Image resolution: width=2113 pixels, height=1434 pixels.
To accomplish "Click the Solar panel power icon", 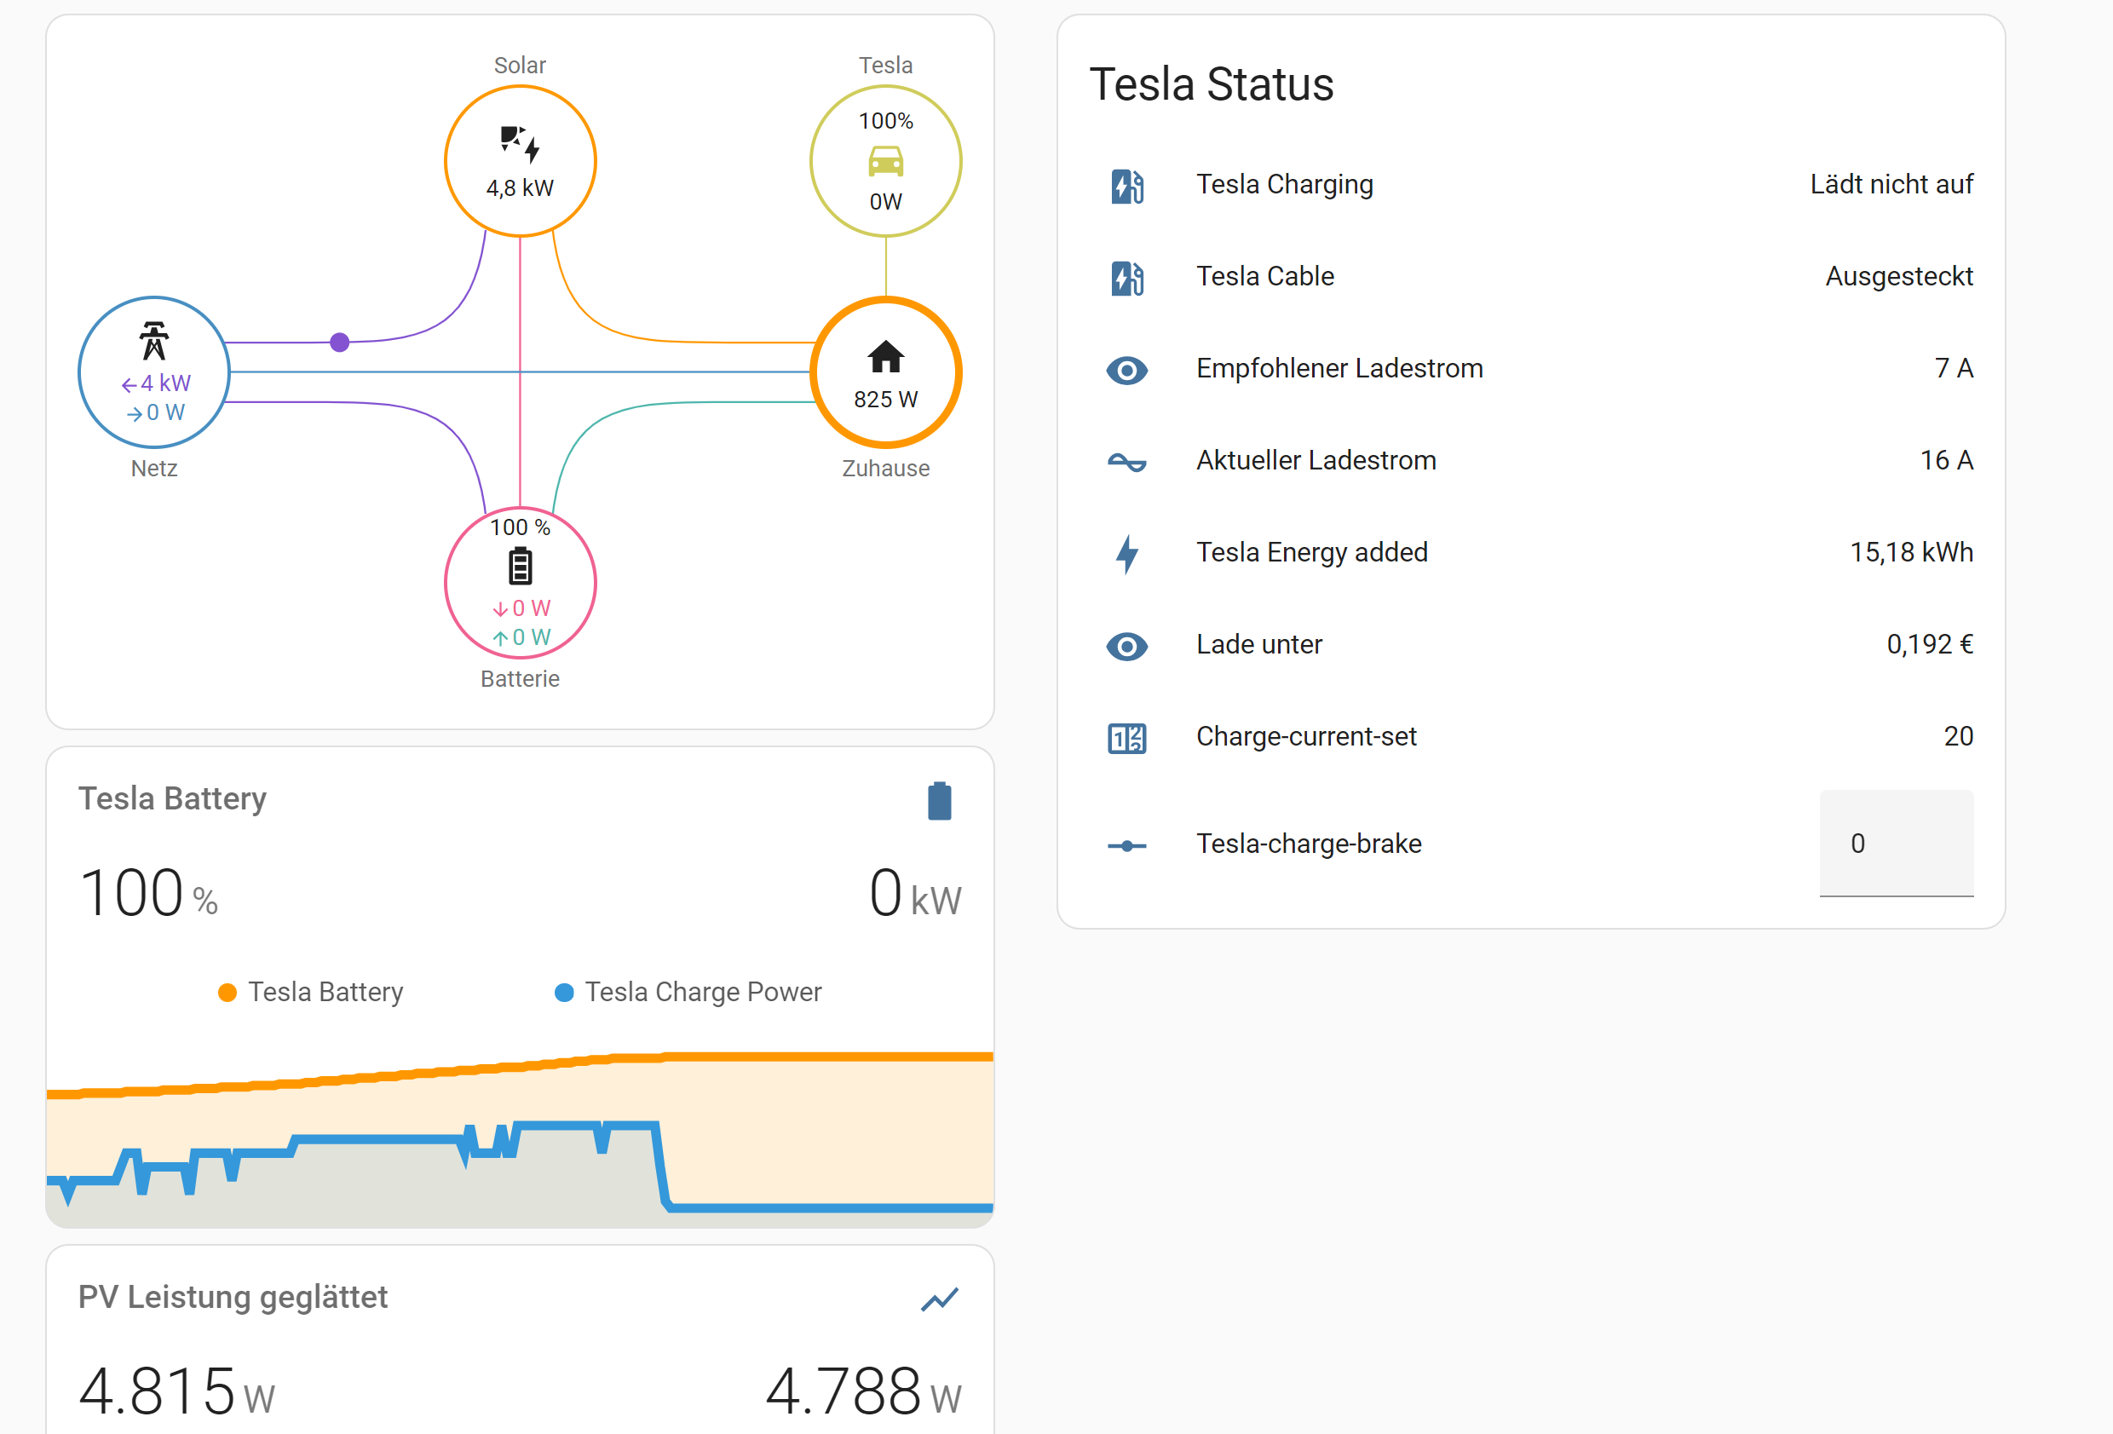I will tap(520, 144).
